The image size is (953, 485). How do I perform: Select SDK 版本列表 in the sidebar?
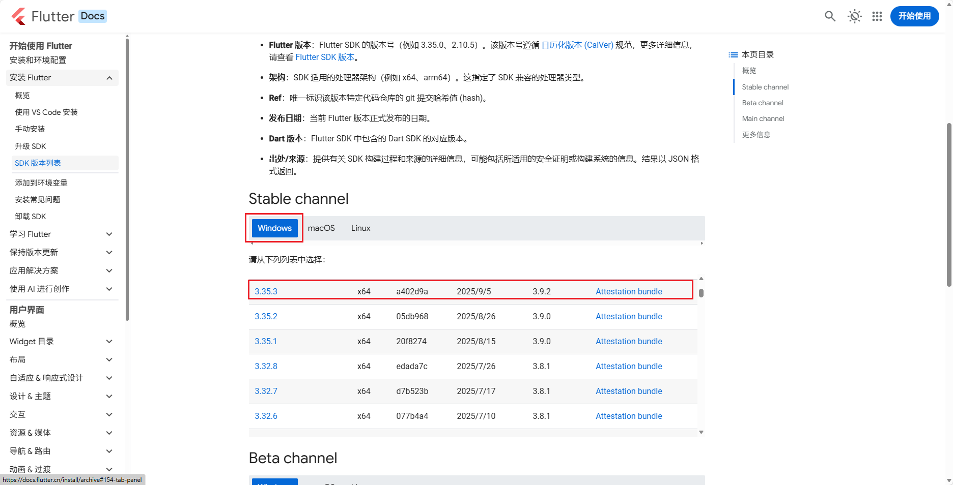[38, 163]
